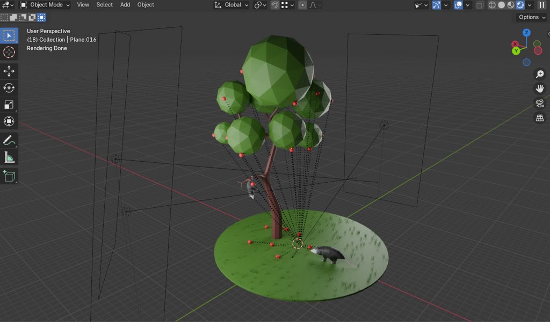The width and height of the screenshot is (550, 322).
Task: Toggle viewport gizmos visibility
Action: point(436,5)
